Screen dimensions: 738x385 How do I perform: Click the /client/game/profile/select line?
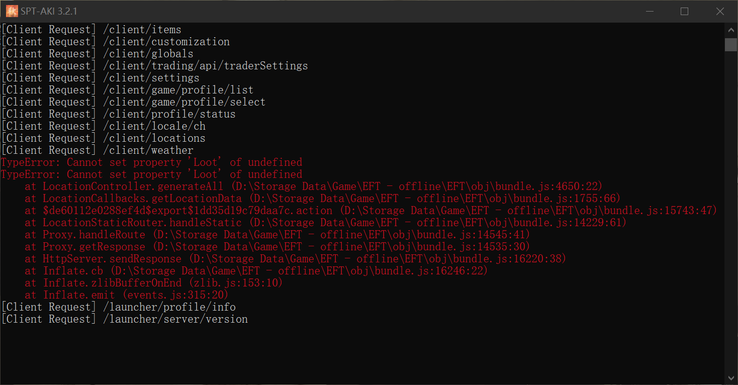coord(133,102)
